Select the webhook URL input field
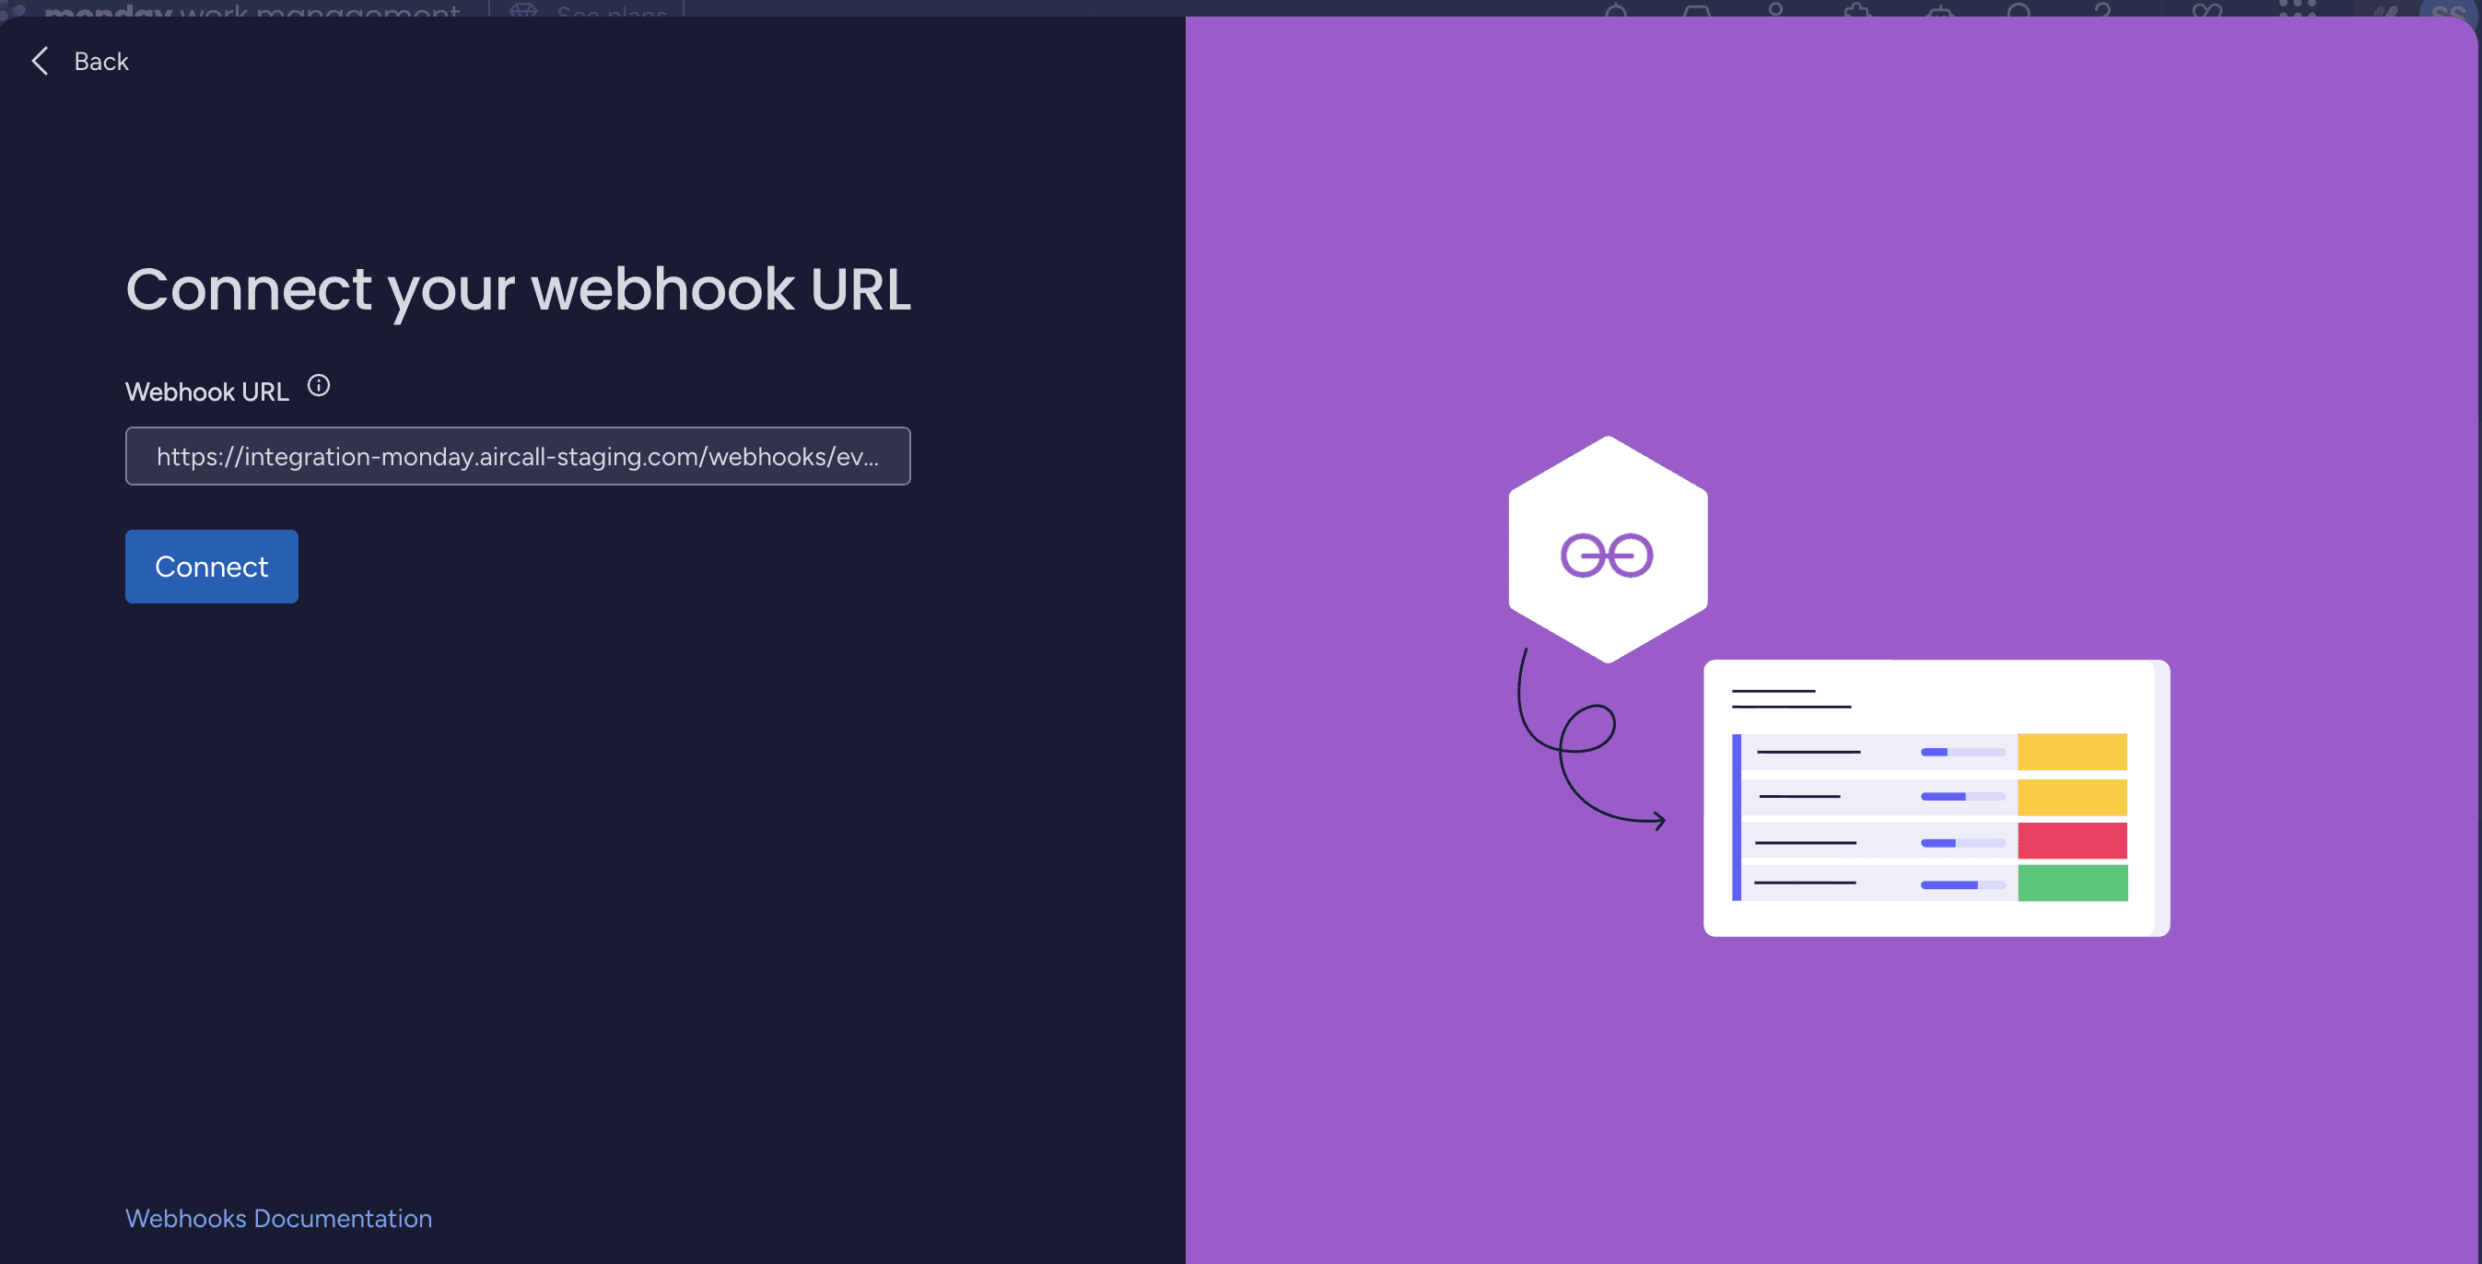 tap(518, 456)
